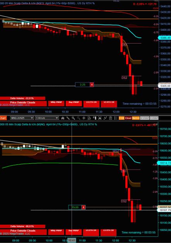Click the WS2 label in MNQ chart
The image size is (171, 243).
(116, 151)
